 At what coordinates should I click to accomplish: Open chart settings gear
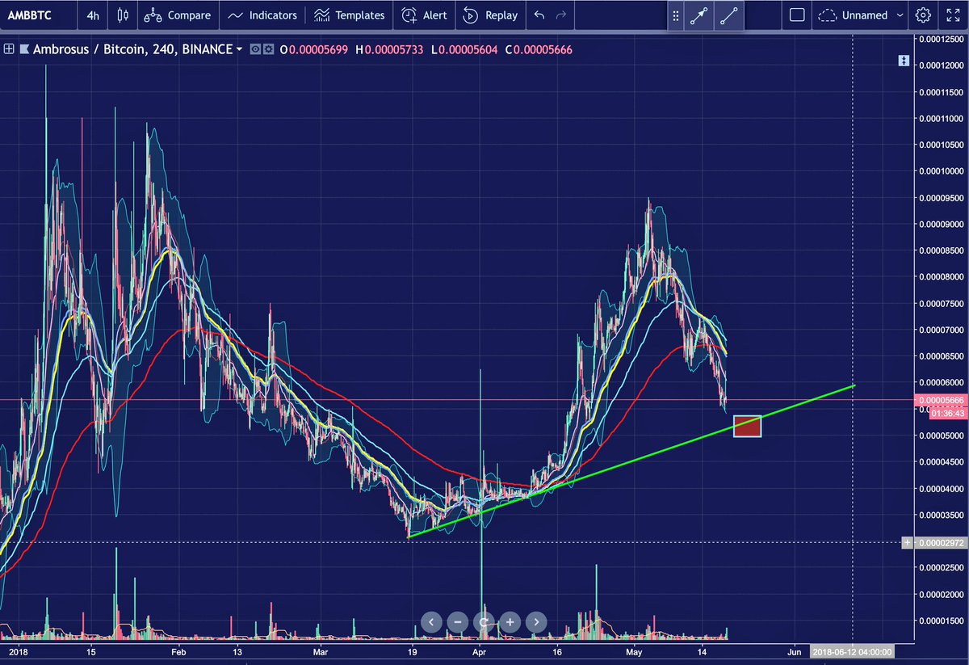pos(922,15)
